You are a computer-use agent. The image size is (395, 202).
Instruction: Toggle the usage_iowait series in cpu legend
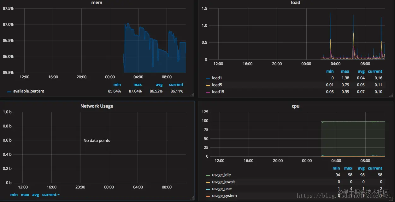point(223,182)
